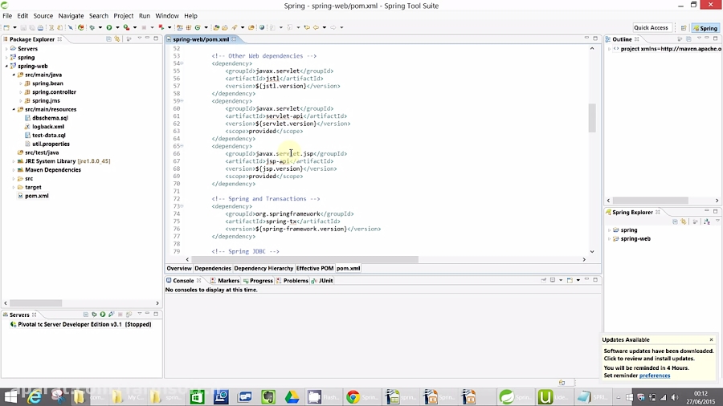The width and height of the screenshot is (723, 406).
Task: Click the debug server icon in Servers panel
Action: point(94,315)
